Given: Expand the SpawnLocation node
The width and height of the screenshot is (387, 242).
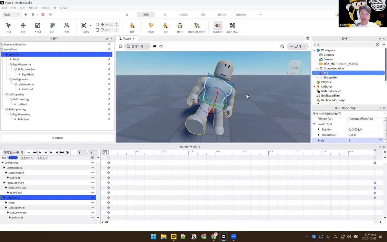Looking at the screenshot, I should [317, 68].
